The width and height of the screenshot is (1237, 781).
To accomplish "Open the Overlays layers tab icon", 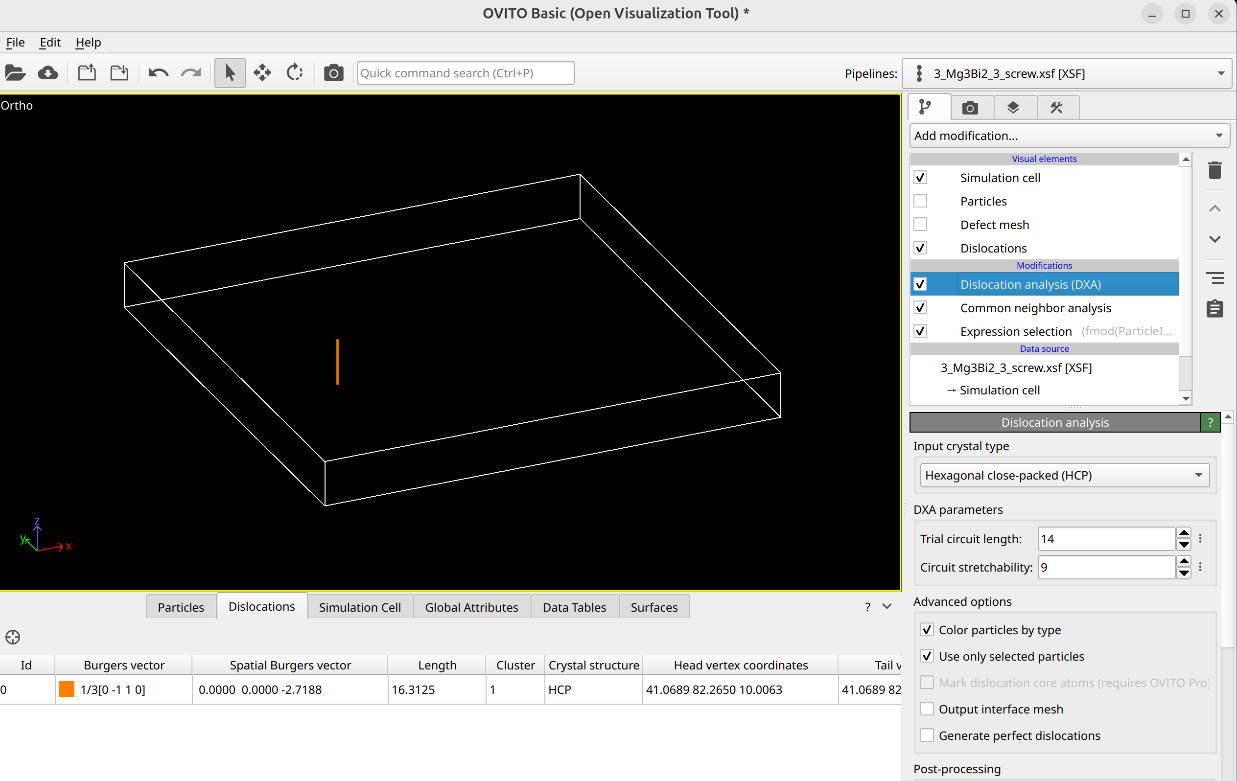I will [1013, 108].
